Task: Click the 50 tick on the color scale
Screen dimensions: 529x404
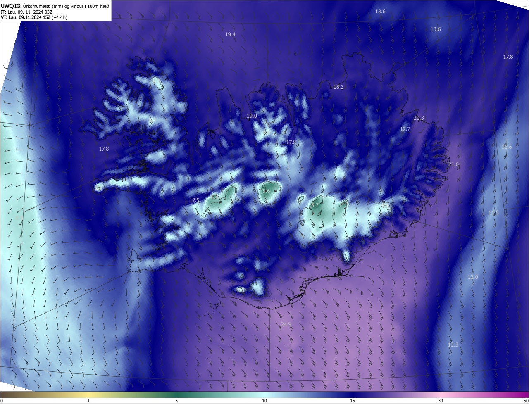Action: point(526,401)
